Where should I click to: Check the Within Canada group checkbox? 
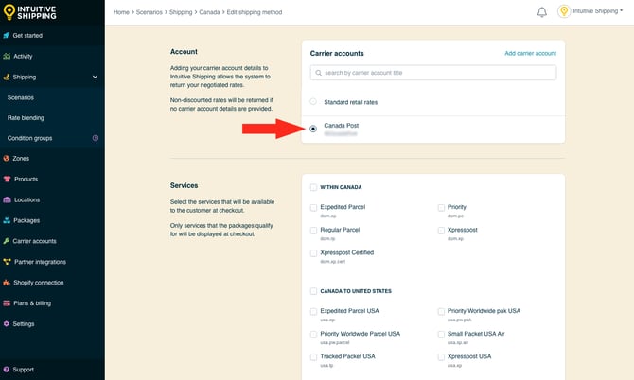[x=313, y=187]
